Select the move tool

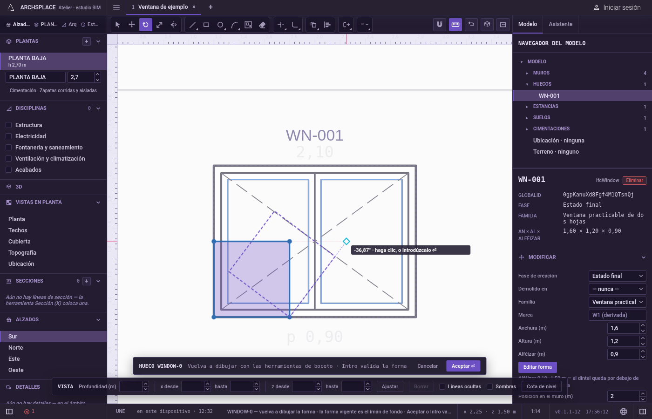[132, 25]
